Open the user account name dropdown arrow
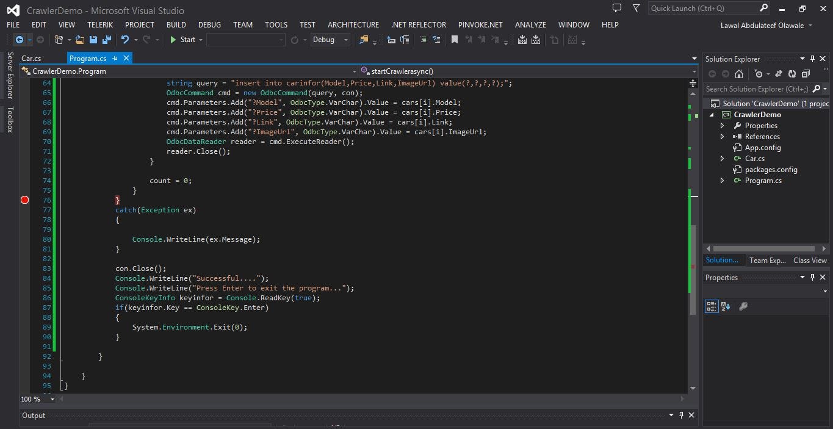 (810, 26)
